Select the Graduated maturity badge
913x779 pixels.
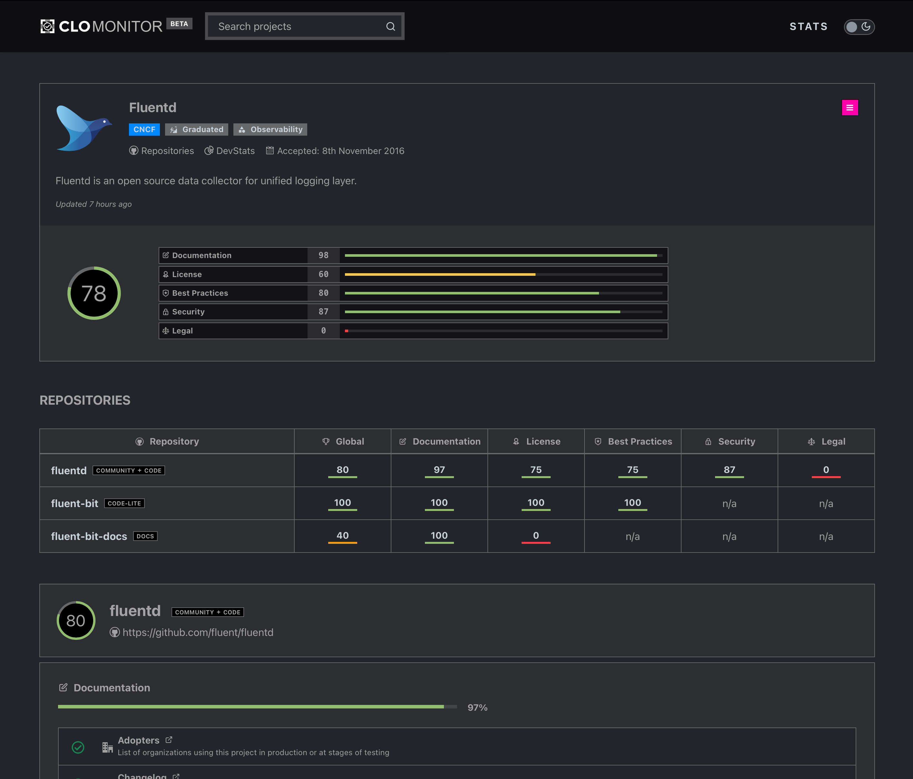click(x=197, y=130)
